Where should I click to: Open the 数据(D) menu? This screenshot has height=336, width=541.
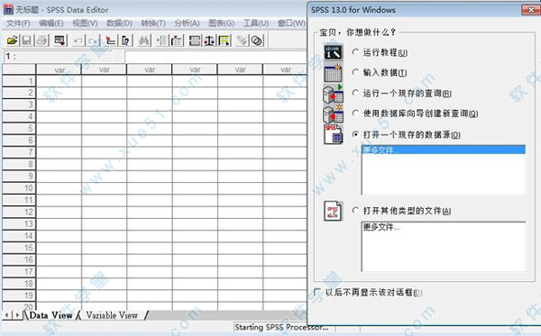pos(119,23)
